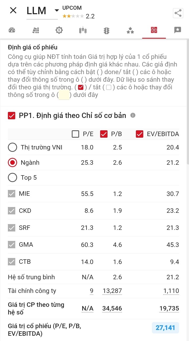Open the three stars rating tab
This screenshot has width=189, height=341.
point(130,30)
